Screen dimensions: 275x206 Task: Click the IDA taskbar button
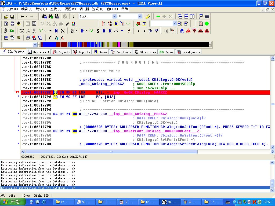tap(169, 202)
